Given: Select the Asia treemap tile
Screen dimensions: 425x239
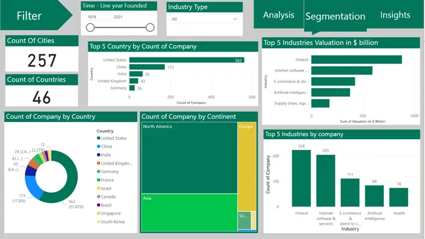Looking at the screenshot, I should pyautogui.click(x=190, y=212).
